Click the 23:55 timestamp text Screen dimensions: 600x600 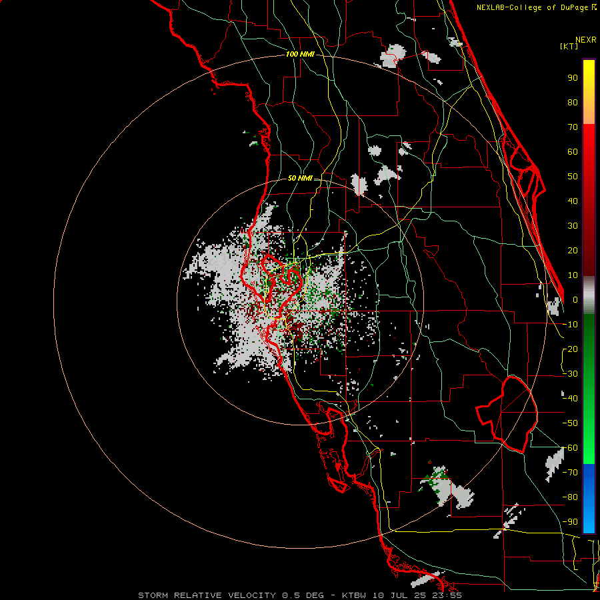[x=447, y=595]
